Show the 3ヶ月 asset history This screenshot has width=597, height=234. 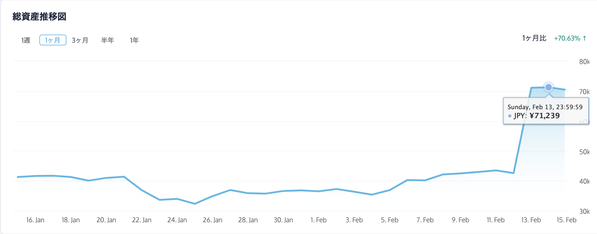[80, 40]
